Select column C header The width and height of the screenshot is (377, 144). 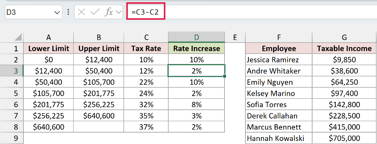[x=146, y=37]
